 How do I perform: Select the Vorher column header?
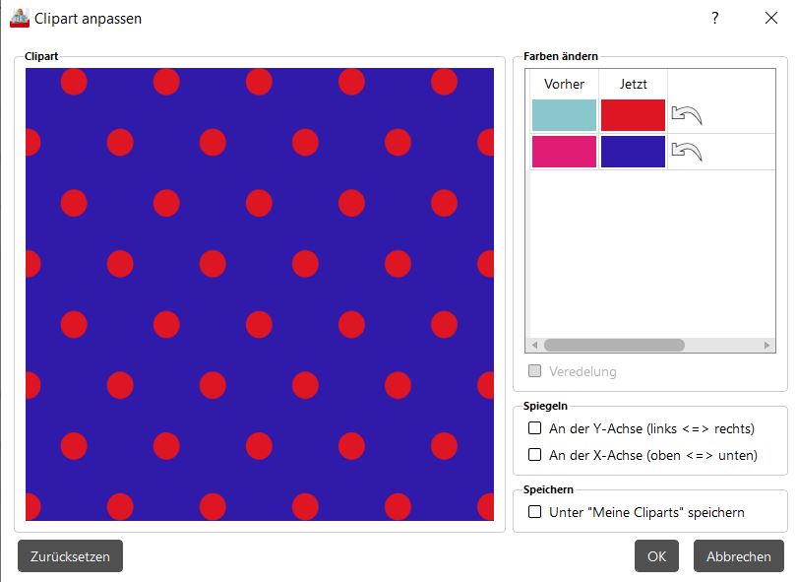pos(564,84)
